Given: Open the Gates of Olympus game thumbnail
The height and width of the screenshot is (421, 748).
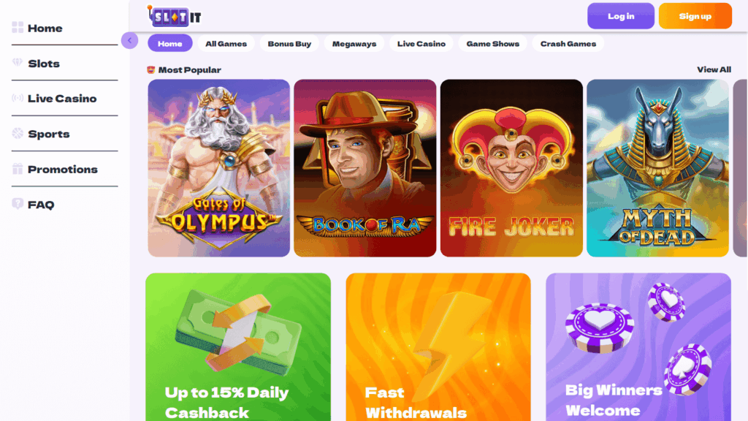Looking at the screenshot, I should (219, 168).
